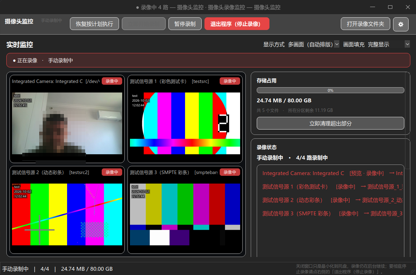This screenshot has height=275, width=416.
Task: Click 测试信号源 2 tile title with [testsrc2]
Action: [50, 172]
